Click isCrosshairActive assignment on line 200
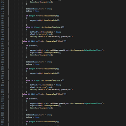Viewport: 126px width, 126px height. pyautogui.click(x=39, y=62)
